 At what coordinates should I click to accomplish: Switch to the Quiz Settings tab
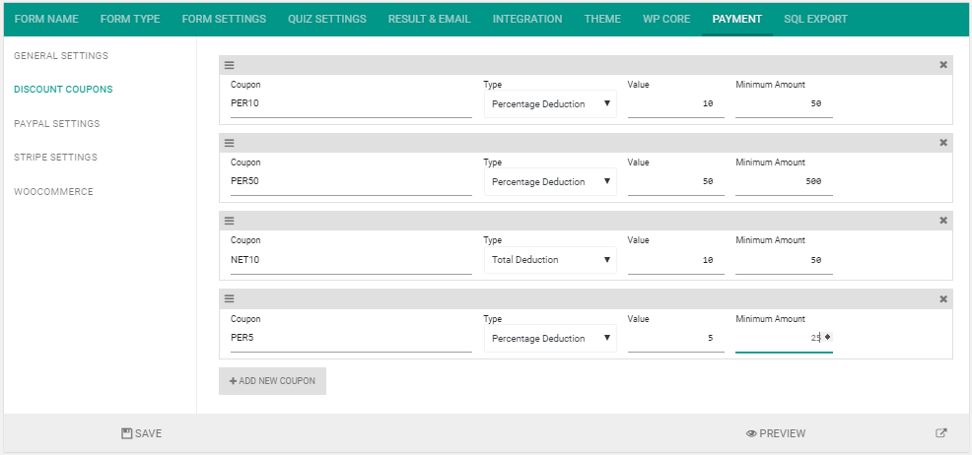click(327, 19)
